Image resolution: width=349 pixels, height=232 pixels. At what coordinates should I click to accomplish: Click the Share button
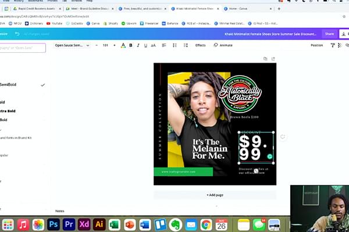(329, 34)
